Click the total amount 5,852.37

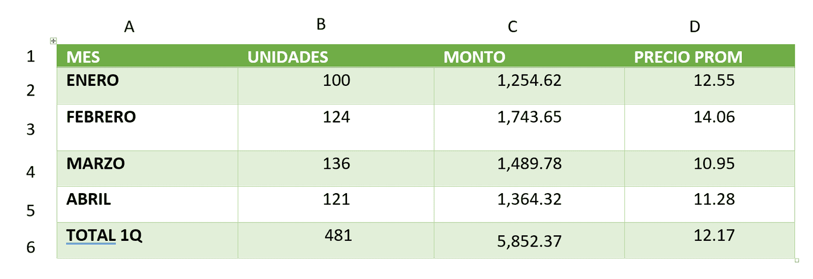[529, 240]
